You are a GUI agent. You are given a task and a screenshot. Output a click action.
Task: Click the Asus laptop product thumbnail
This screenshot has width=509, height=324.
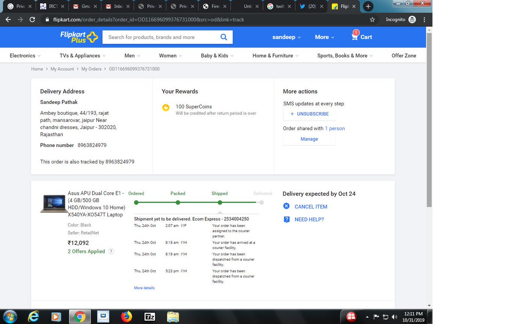tap(54, 204)
